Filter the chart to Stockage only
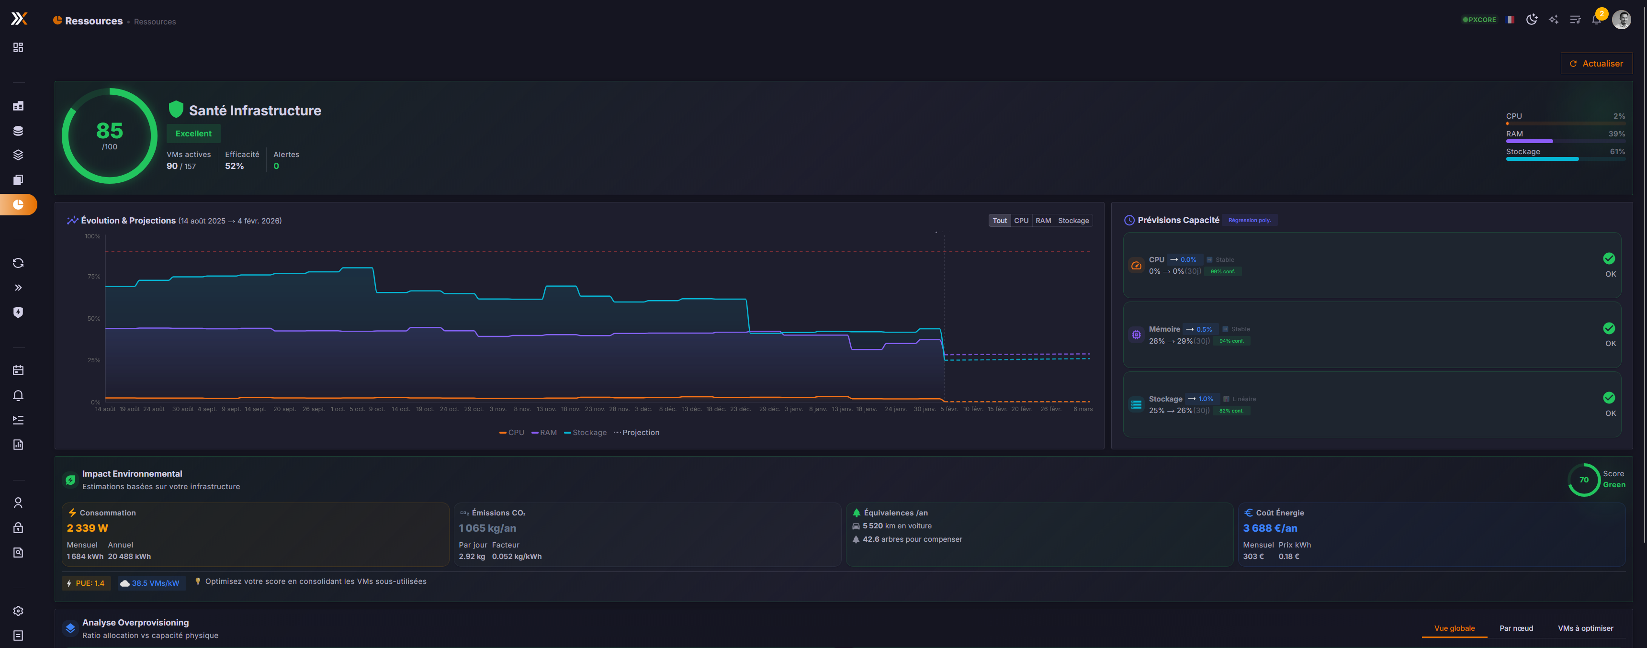 coord(1073,221)
